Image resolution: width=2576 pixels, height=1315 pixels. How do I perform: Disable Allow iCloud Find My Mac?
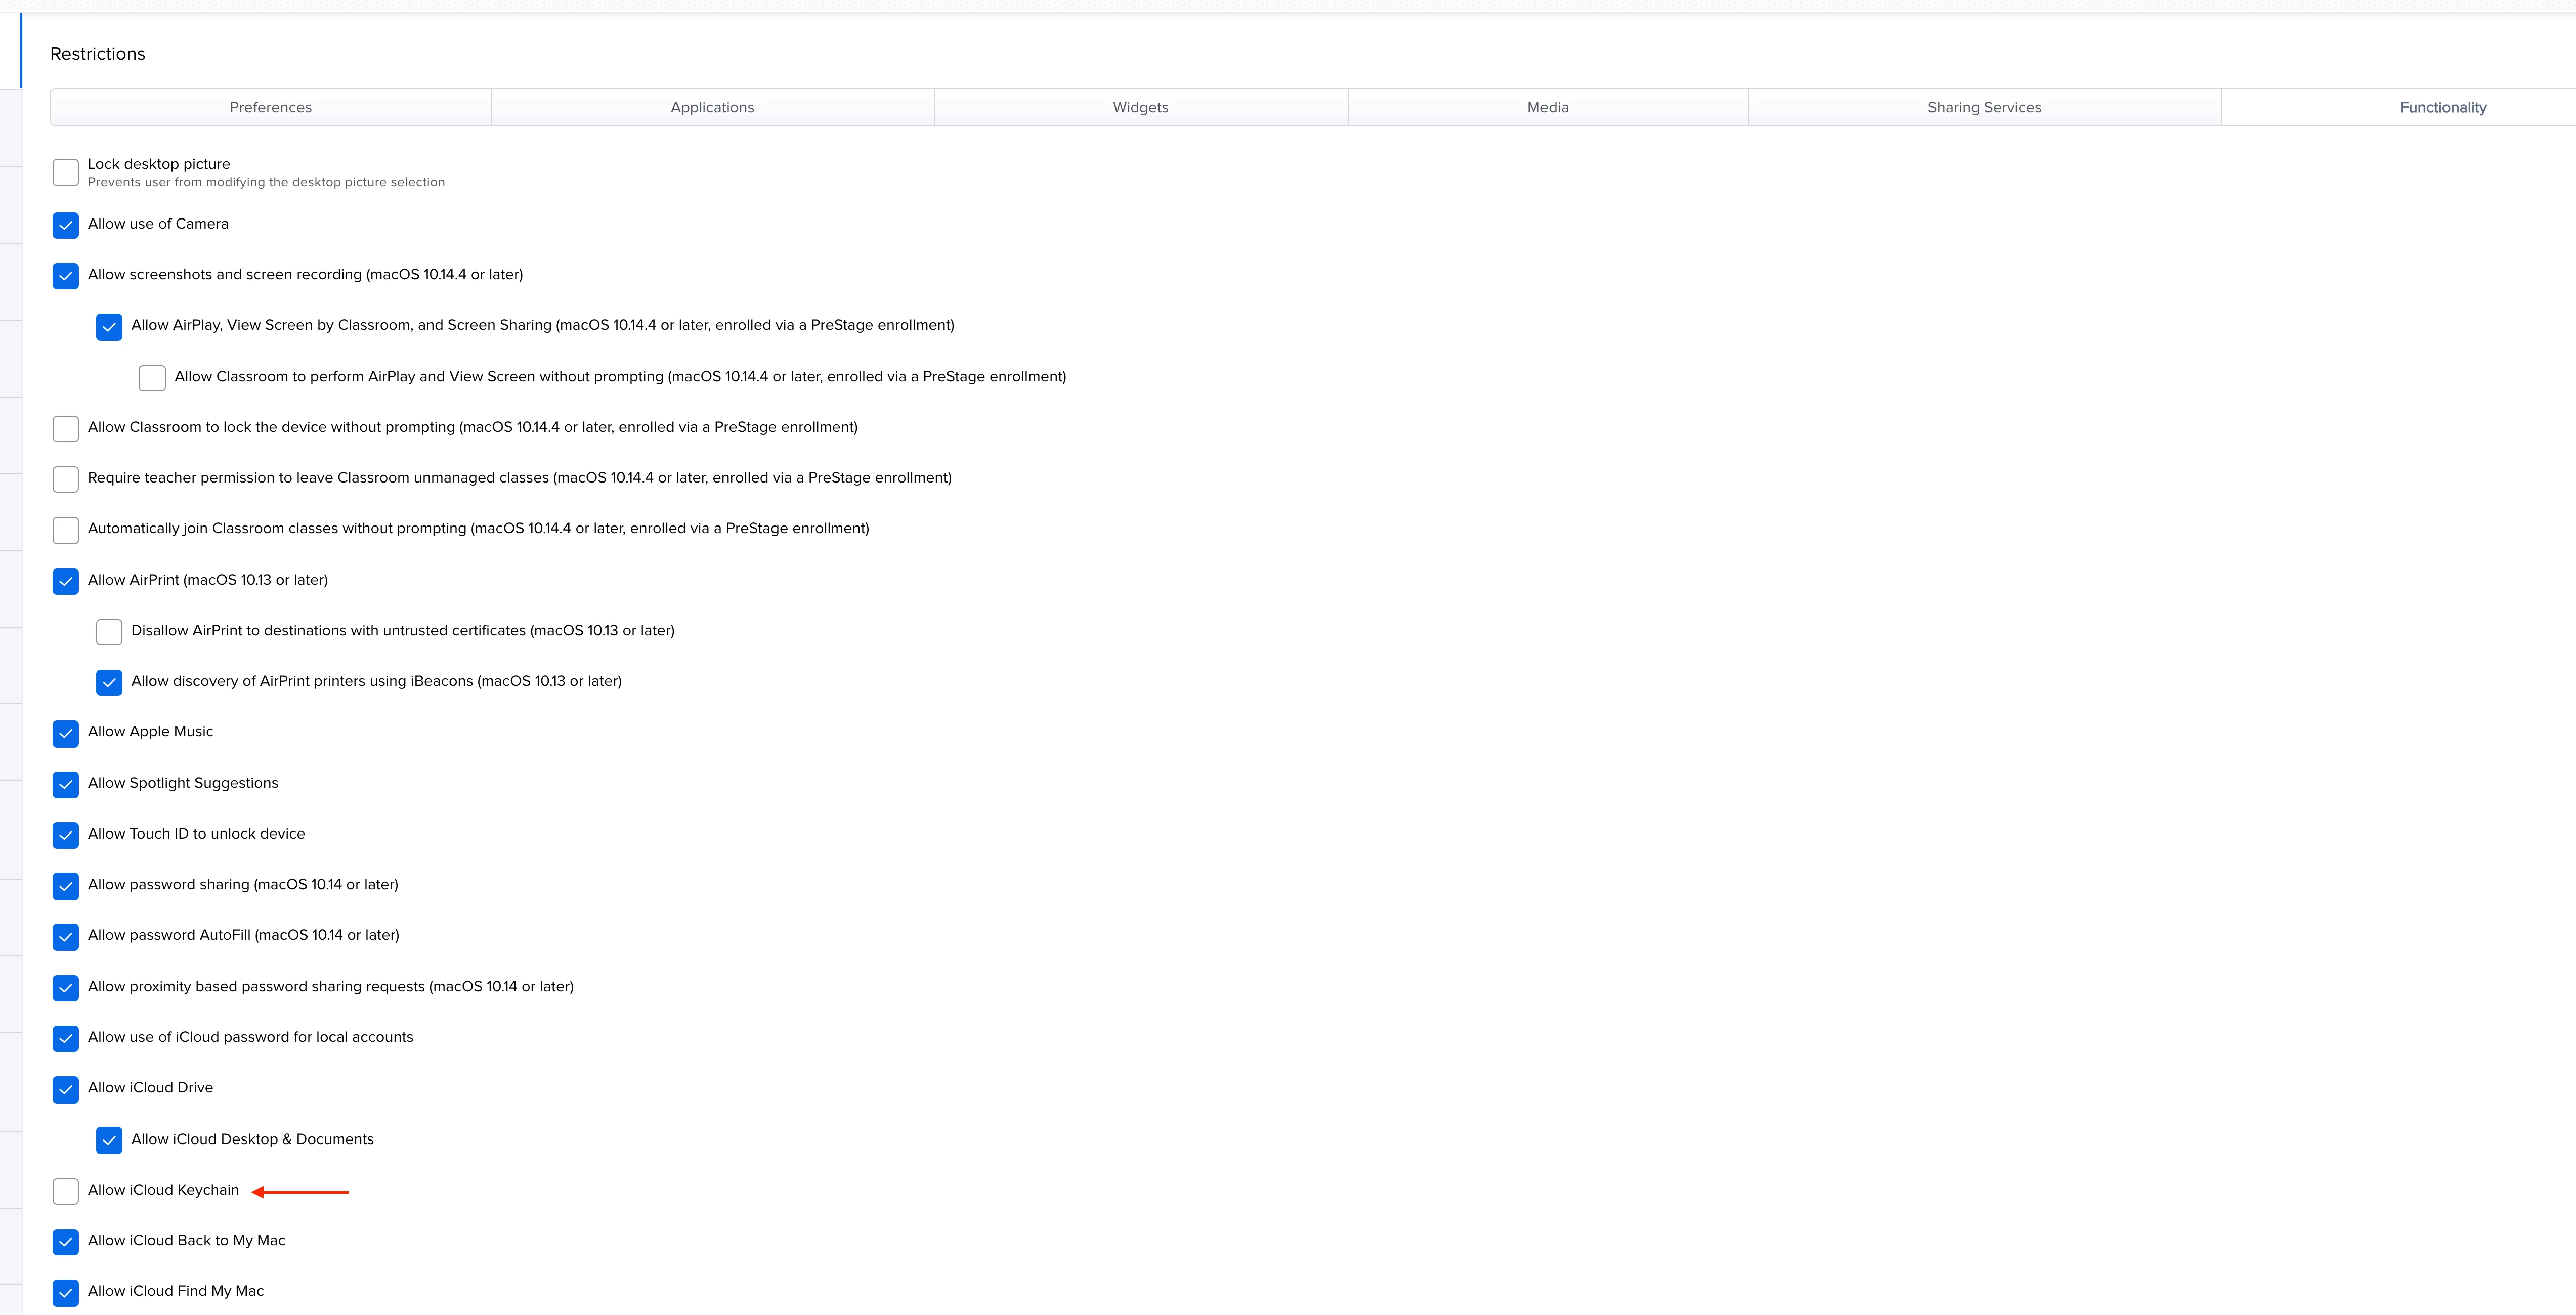point(66,1293)
